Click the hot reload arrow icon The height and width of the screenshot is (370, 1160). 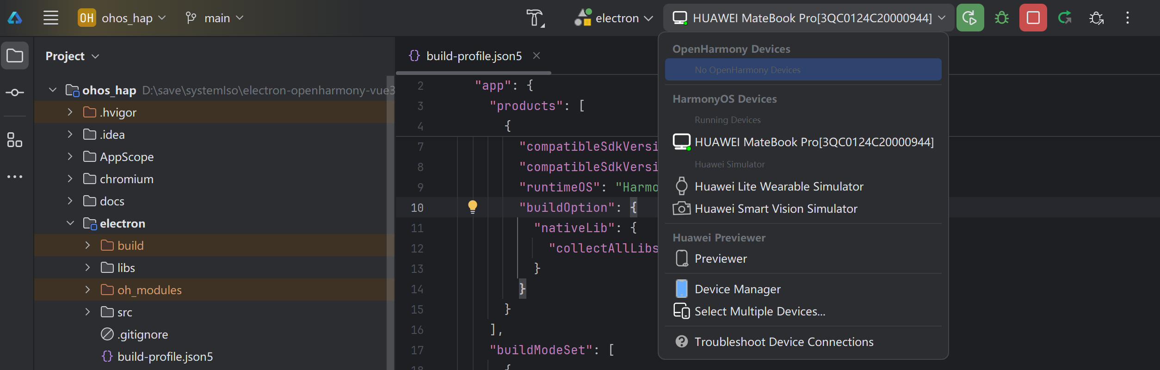[x=1065, y=18]
